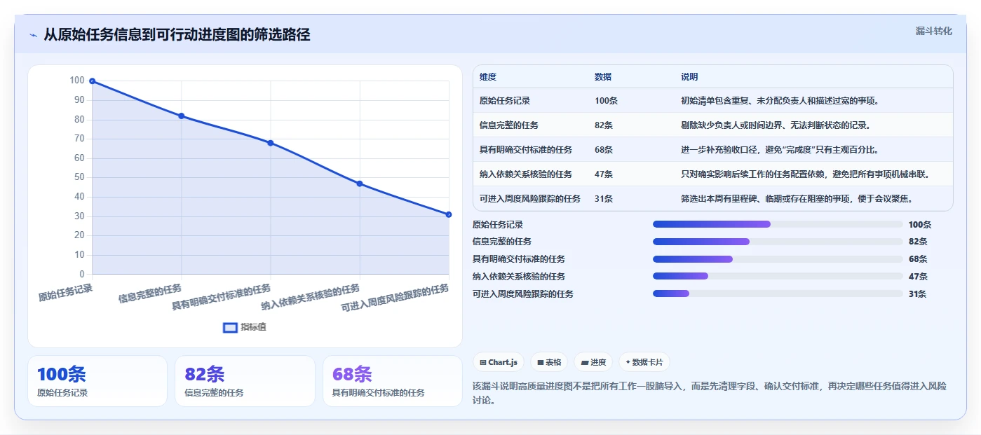Toggle the 指标值 legend label

253,327
